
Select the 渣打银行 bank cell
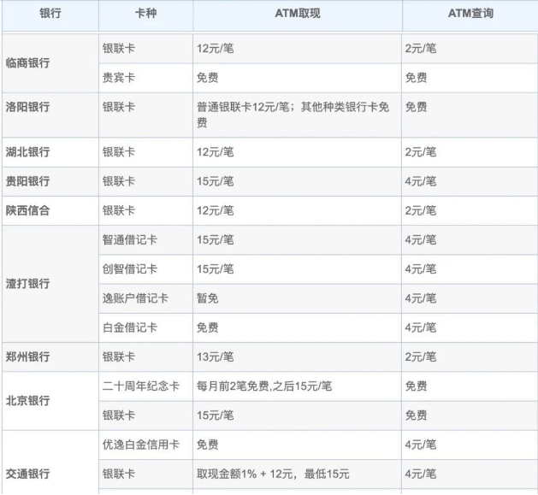[50, 284]
